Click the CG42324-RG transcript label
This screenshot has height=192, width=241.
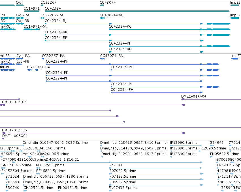[120, 27]
